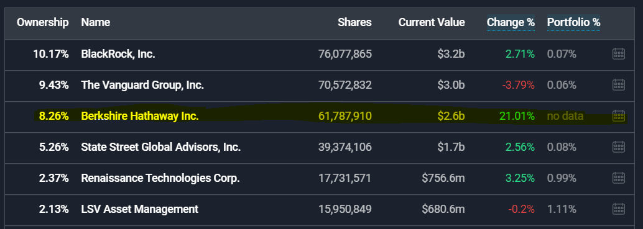Click current value $3.2b
The height and width of the screenshot is (229, 643).
tap(451, 54)
